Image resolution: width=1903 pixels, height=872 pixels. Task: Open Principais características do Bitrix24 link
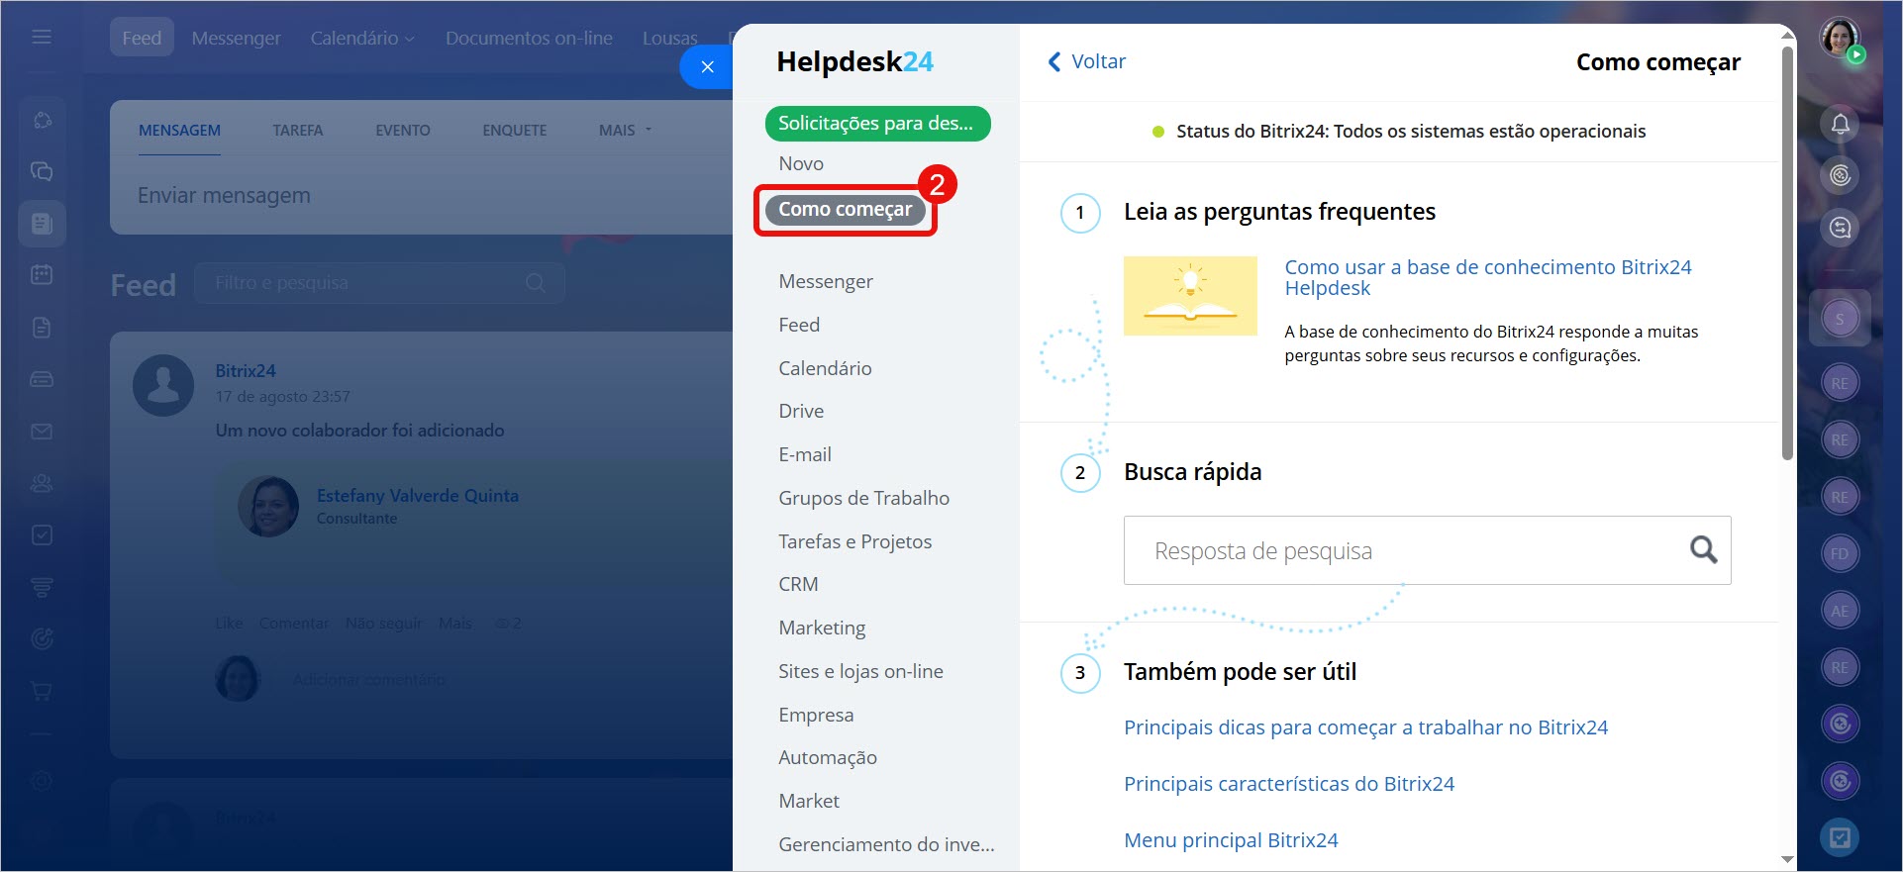(x=1289, y=784)
